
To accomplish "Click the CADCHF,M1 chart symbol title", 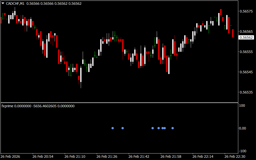I will [x=15, y=3].
